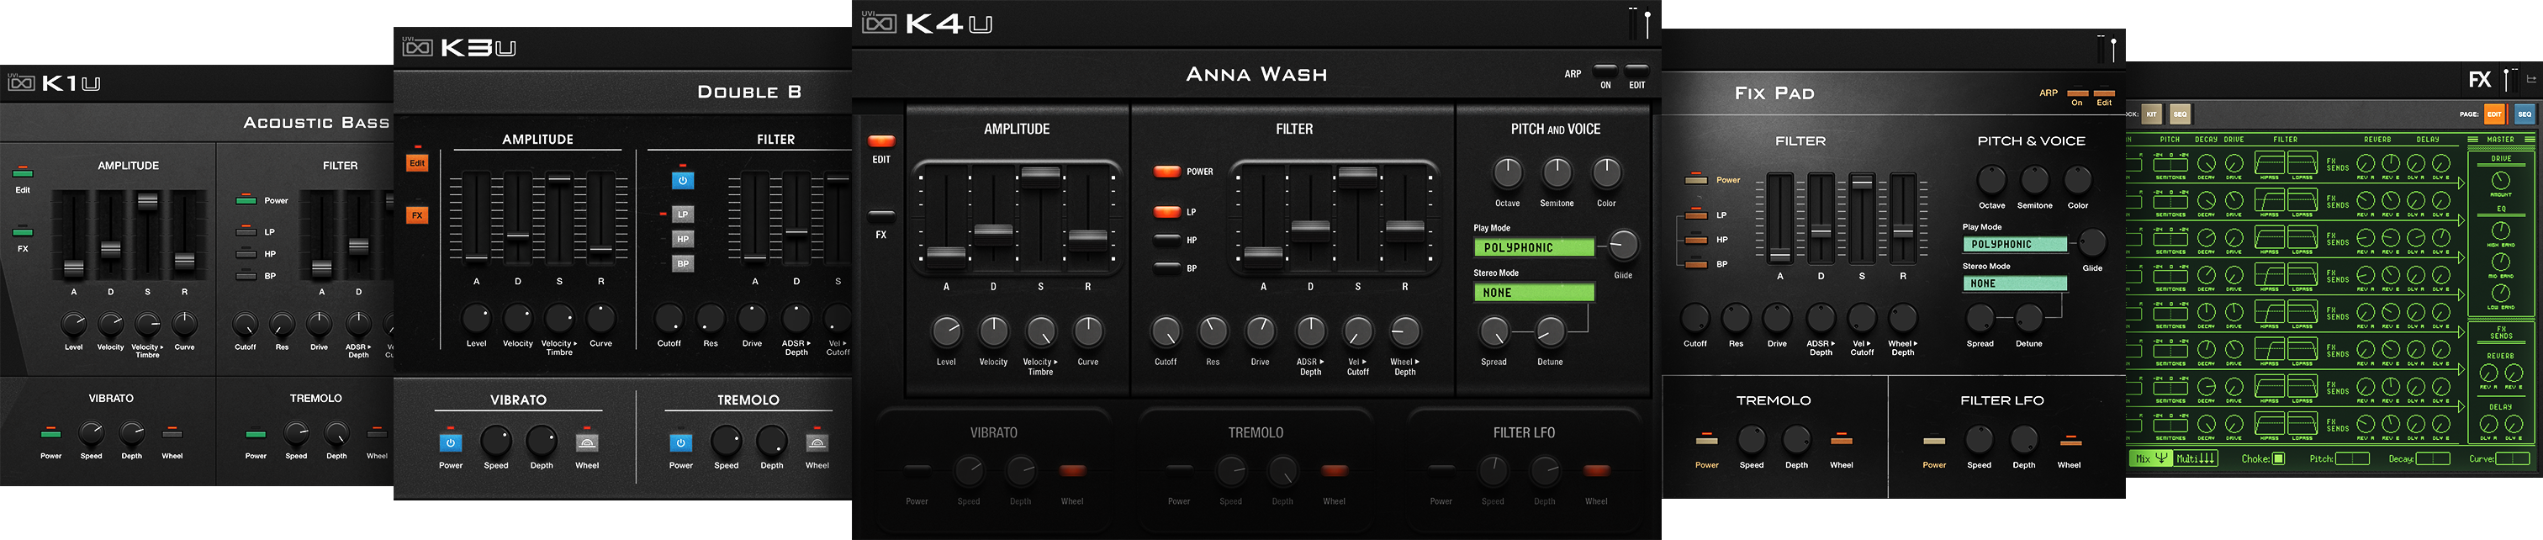
Task: Click the Double B preset name in K3U
Action: tap(749, 92)
